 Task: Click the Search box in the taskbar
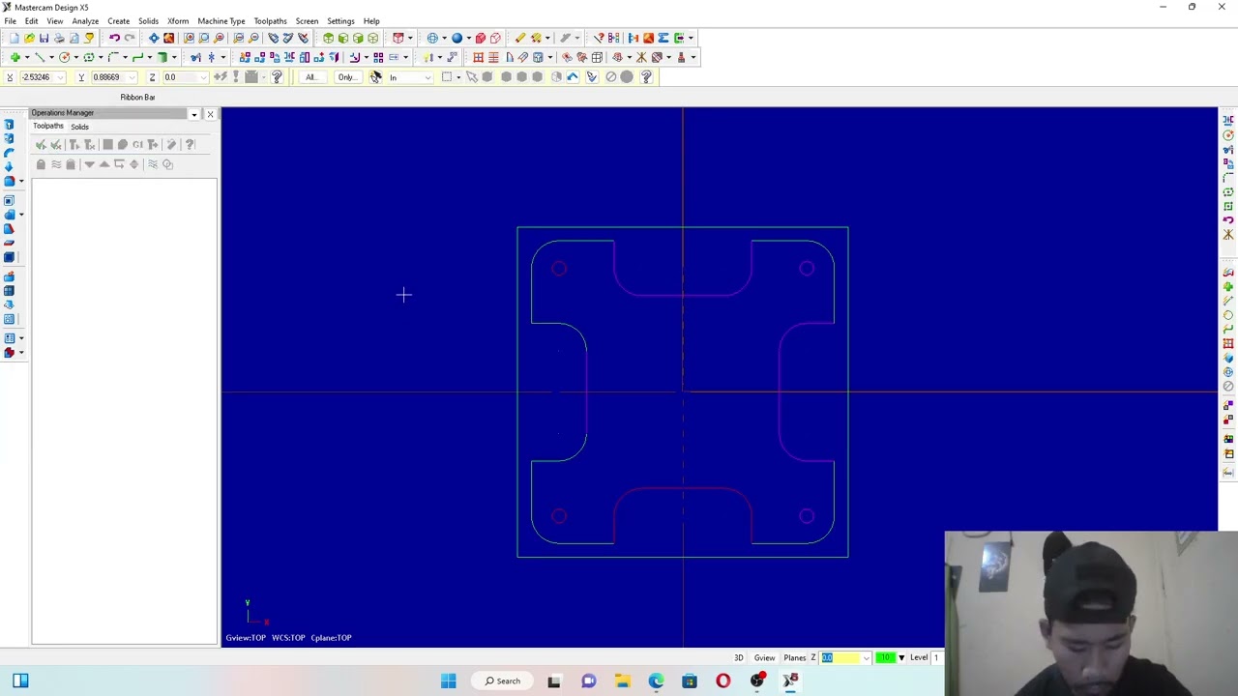(x=503, y=681)
